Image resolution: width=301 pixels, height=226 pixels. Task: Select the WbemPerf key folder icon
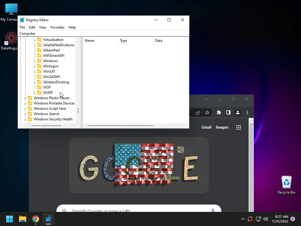tap(39, 50)
